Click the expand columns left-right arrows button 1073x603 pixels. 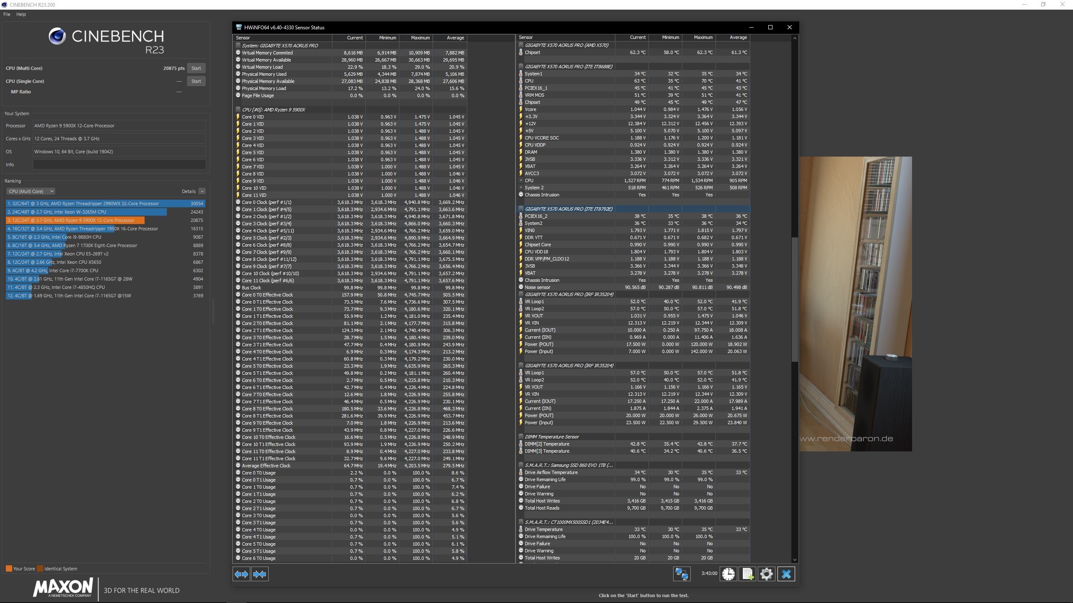tap(241, 574)
